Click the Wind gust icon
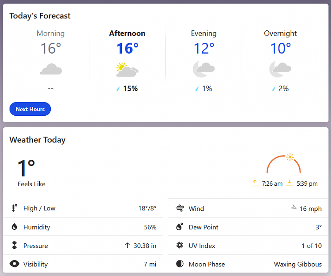The height and width of the screenshot is (276, 331). (180, 208)
